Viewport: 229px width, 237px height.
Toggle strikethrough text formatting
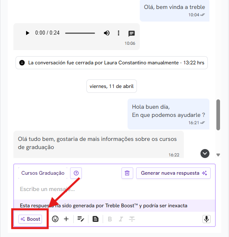tap(132, 219)
